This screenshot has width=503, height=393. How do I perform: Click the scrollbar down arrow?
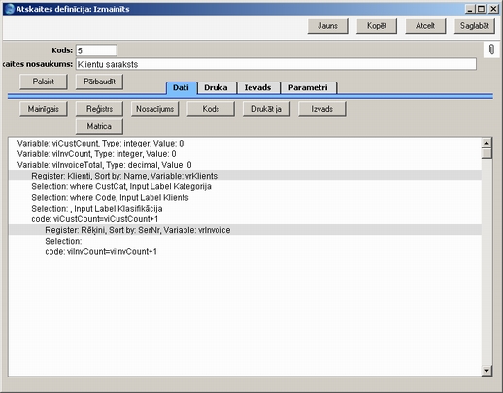(486, 370)
